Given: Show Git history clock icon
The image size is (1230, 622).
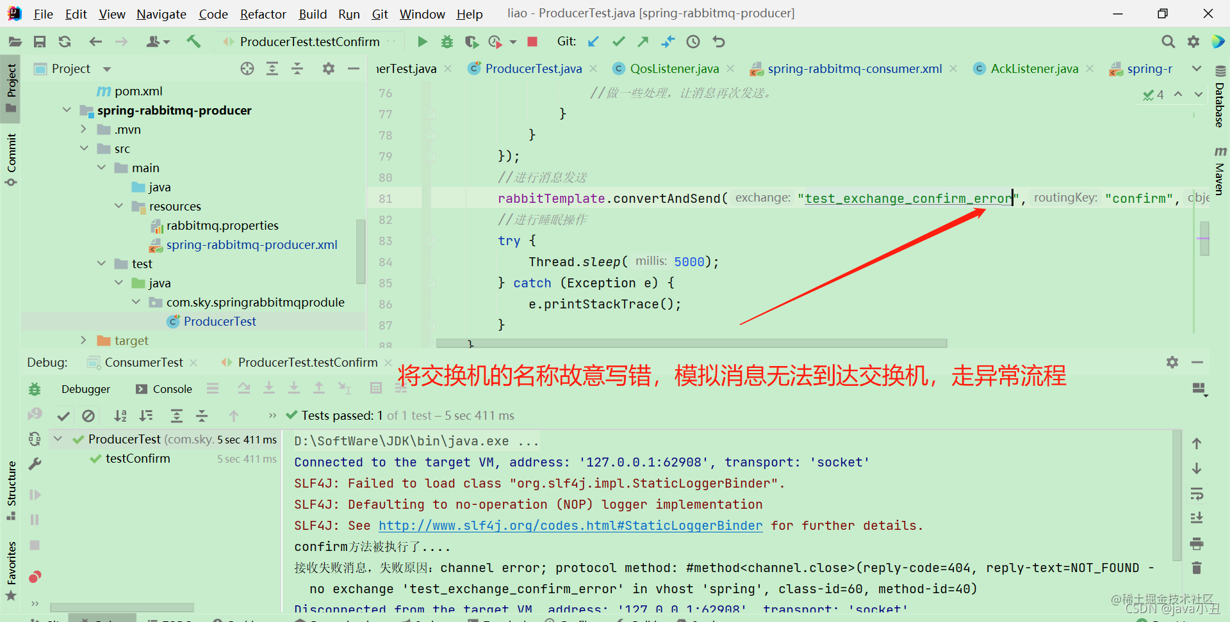Looking at the screenshot, I should (693, 42).
